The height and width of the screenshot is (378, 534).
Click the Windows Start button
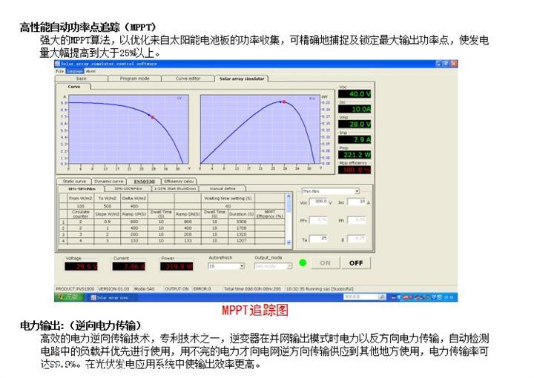coord(70,297)
